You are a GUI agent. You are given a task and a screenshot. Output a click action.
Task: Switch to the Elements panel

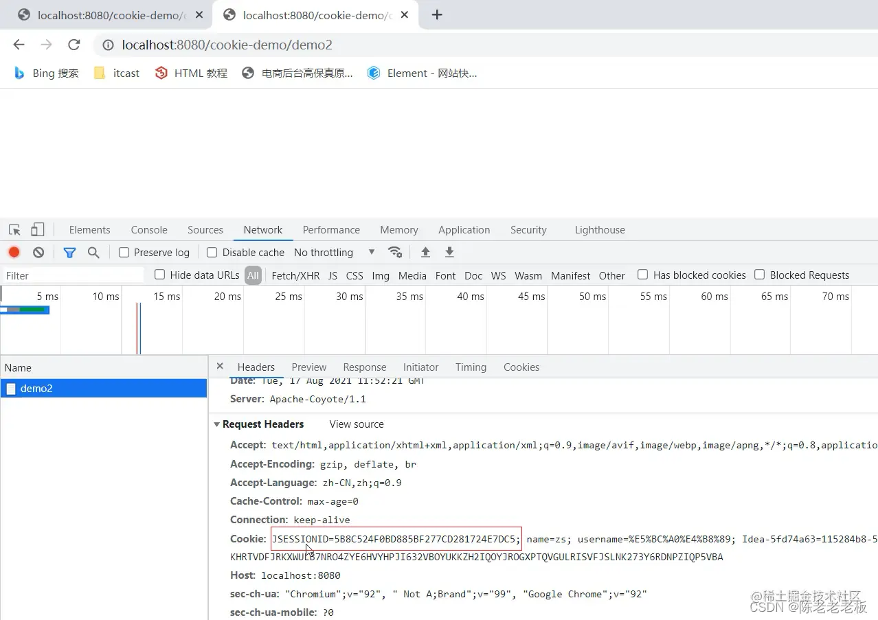tap(89, 230)
